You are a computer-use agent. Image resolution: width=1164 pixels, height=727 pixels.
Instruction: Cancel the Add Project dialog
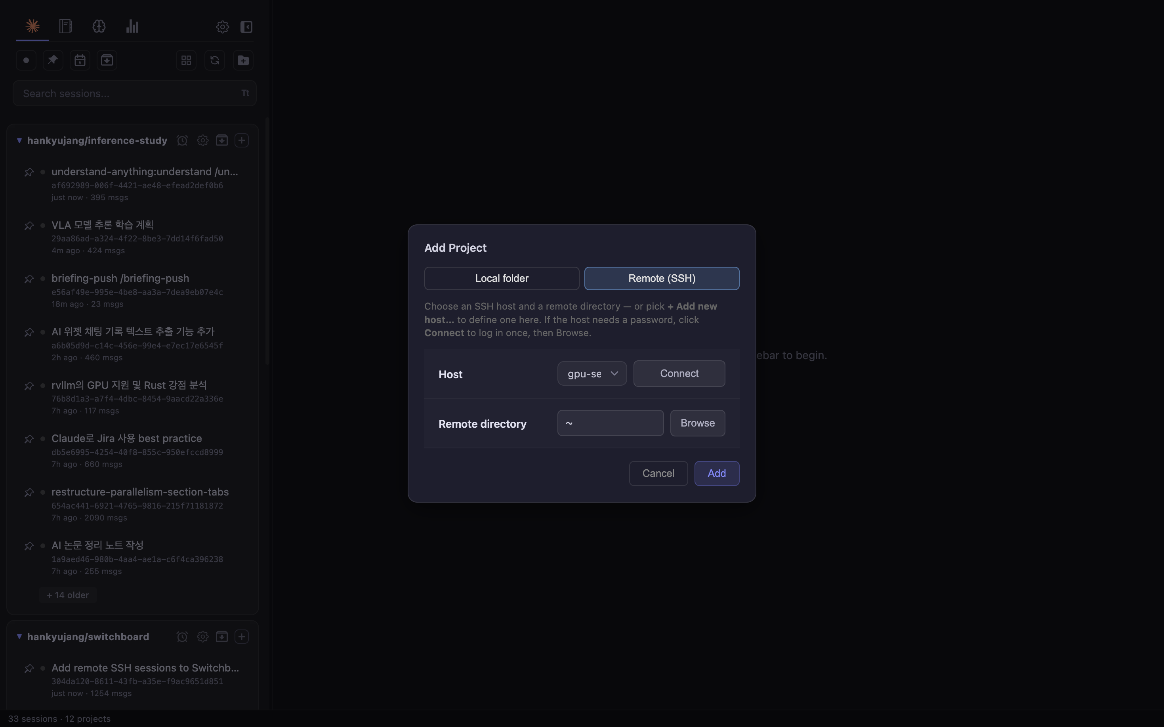click(x=658, y=474)
